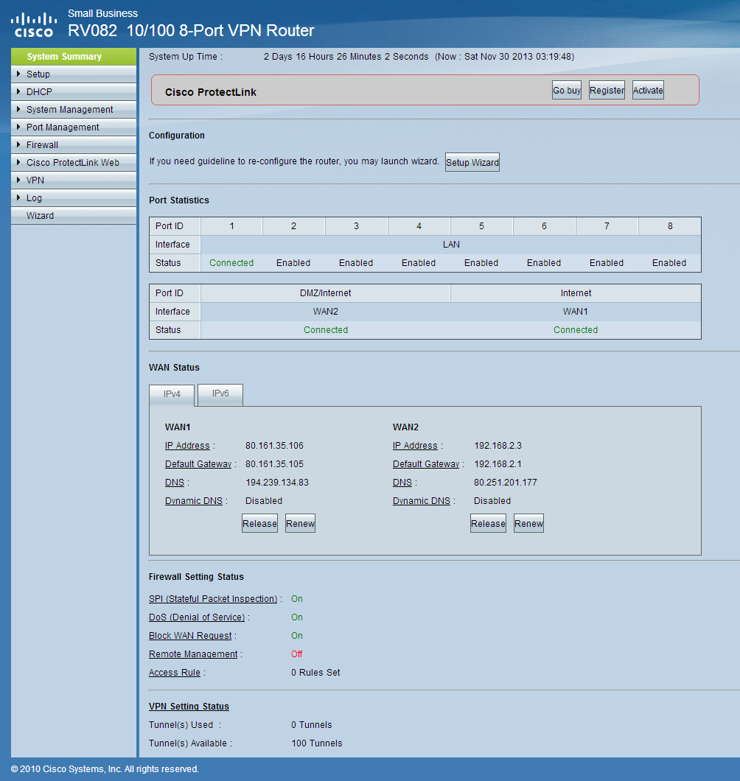Open Cisco ProtectLink Web in sidebar

(x=73, y=162)
